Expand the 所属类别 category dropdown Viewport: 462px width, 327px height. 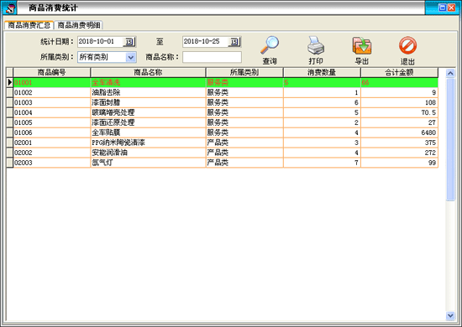[x=131, y=57]
